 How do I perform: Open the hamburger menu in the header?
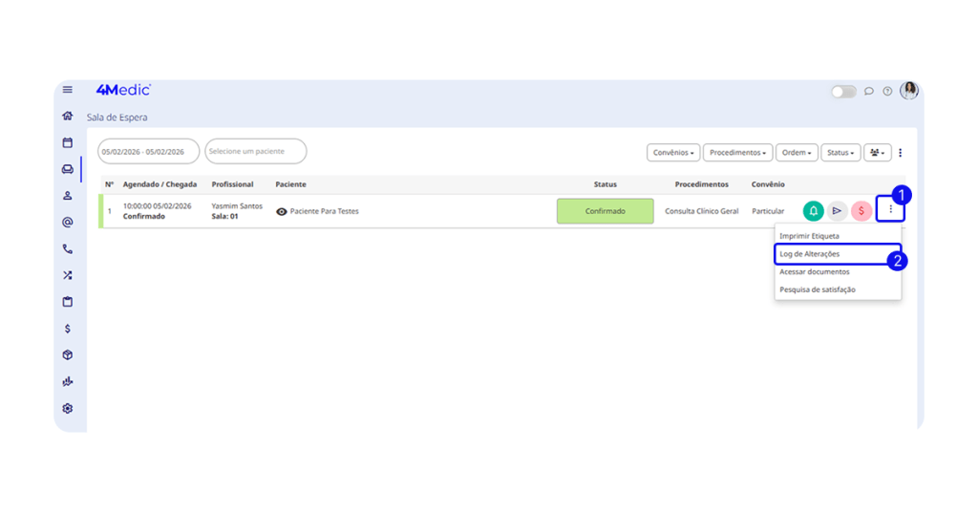(x=68, y=90)
